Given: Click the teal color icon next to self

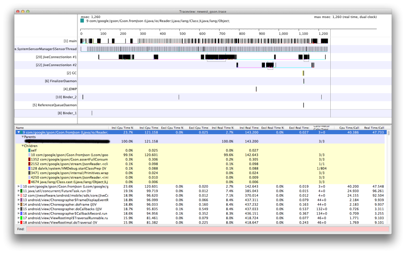Looking at the screenshot, I should 29,150.
